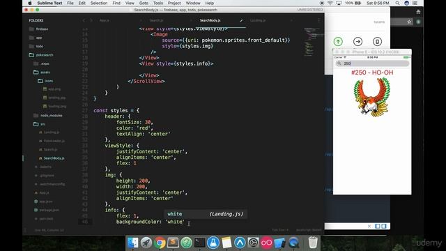The height and width of the screenshot is (251, 446).
Task: Open Expo XDE icon in dock
Action: coord(240,243)
